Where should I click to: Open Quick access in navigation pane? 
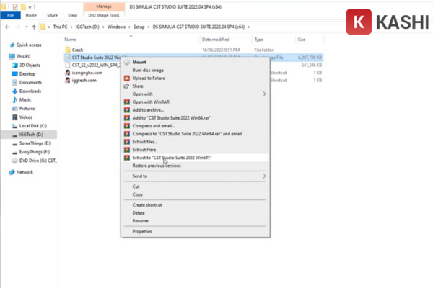(29, 45)
